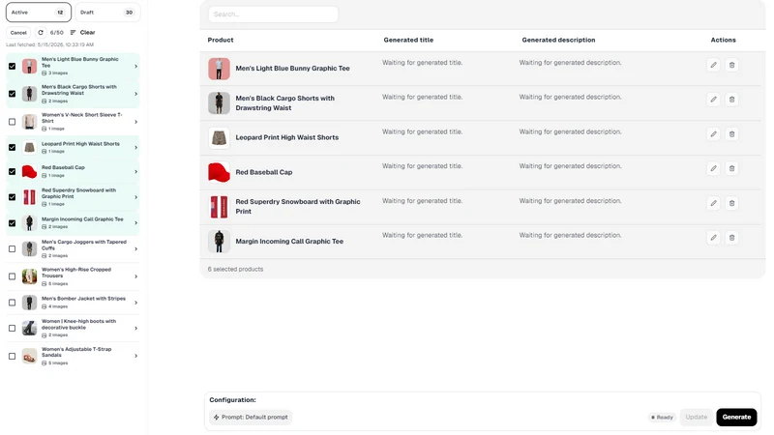This screenshot has width=774, height=435.
Task: Check Women's V-Neck Short Sleeve T-Shirt
Action: click(x=12, y=122)
